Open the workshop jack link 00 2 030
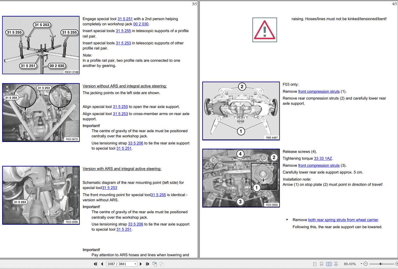Viewport: 398px width, 269px height. (x=141, y=24)
